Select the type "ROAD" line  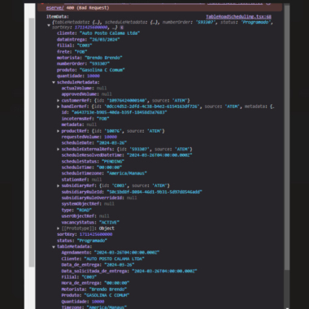[76, 210]
